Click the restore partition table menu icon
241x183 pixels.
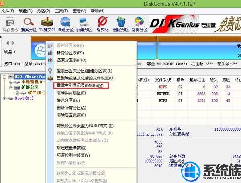50,60
